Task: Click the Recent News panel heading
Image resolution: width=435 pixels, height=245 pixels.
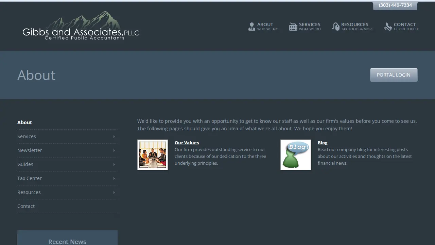Action: [67, 242]
